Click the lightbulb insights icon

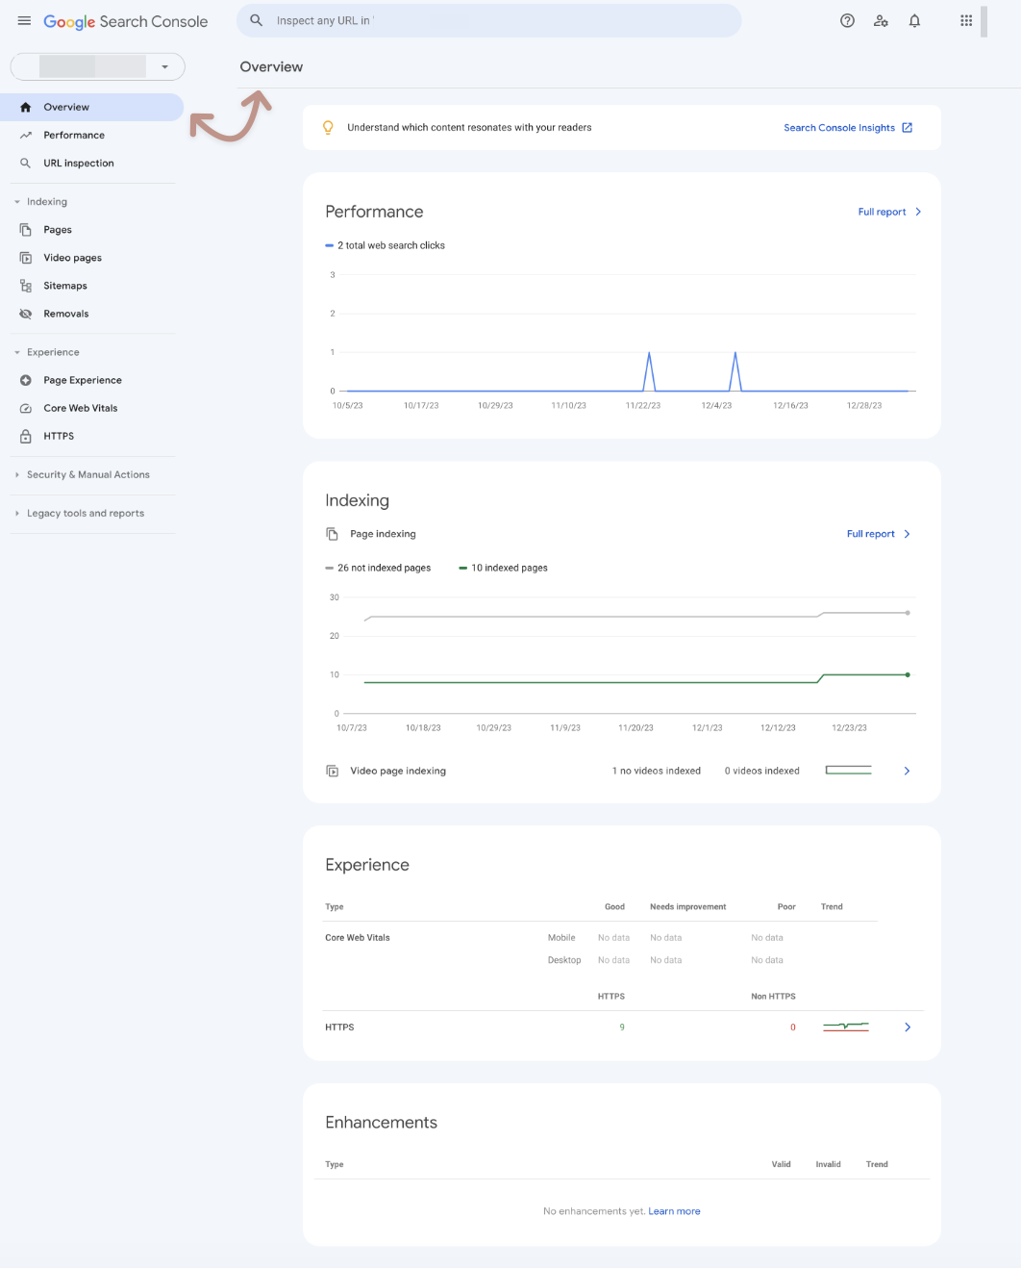328,127
